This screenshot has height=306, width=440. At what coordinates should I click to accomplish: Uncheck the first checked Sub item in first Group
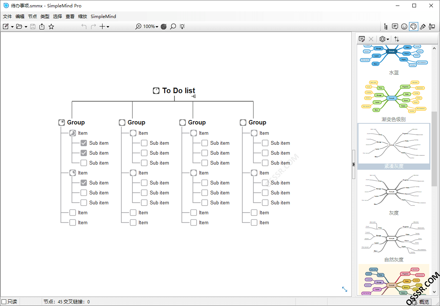[84, 143]
